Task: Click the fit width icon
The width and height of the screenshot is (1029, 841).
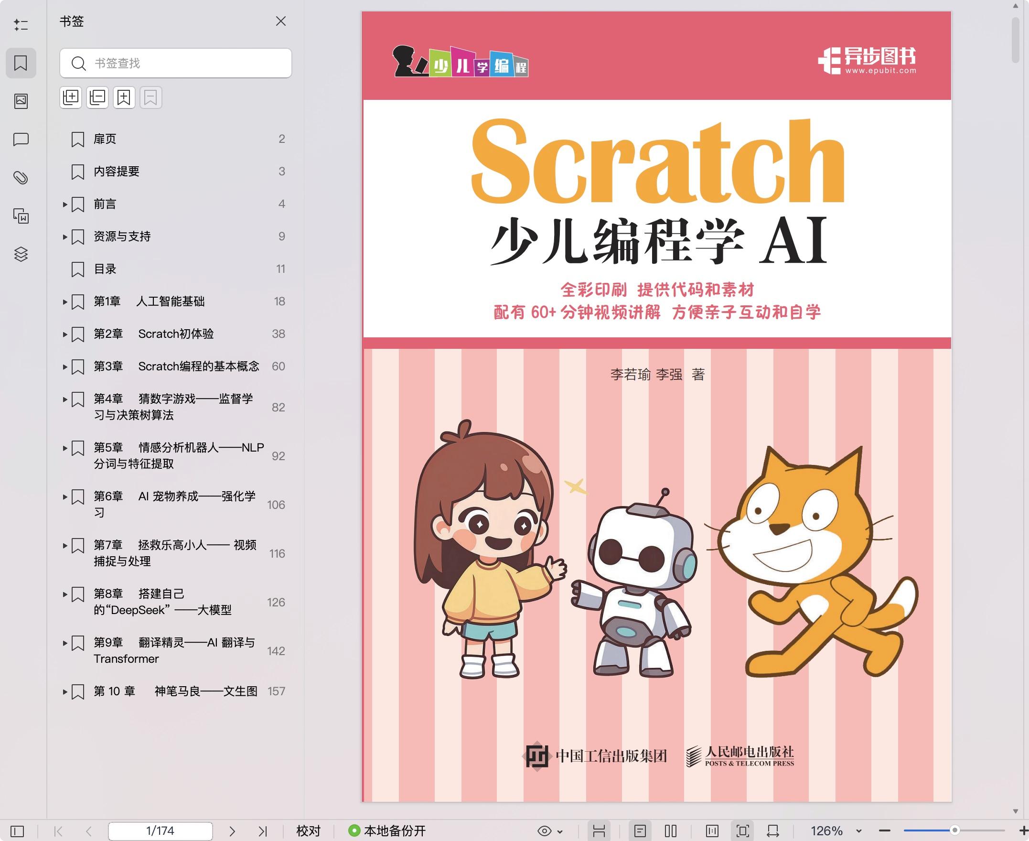Action: point(773,832)
